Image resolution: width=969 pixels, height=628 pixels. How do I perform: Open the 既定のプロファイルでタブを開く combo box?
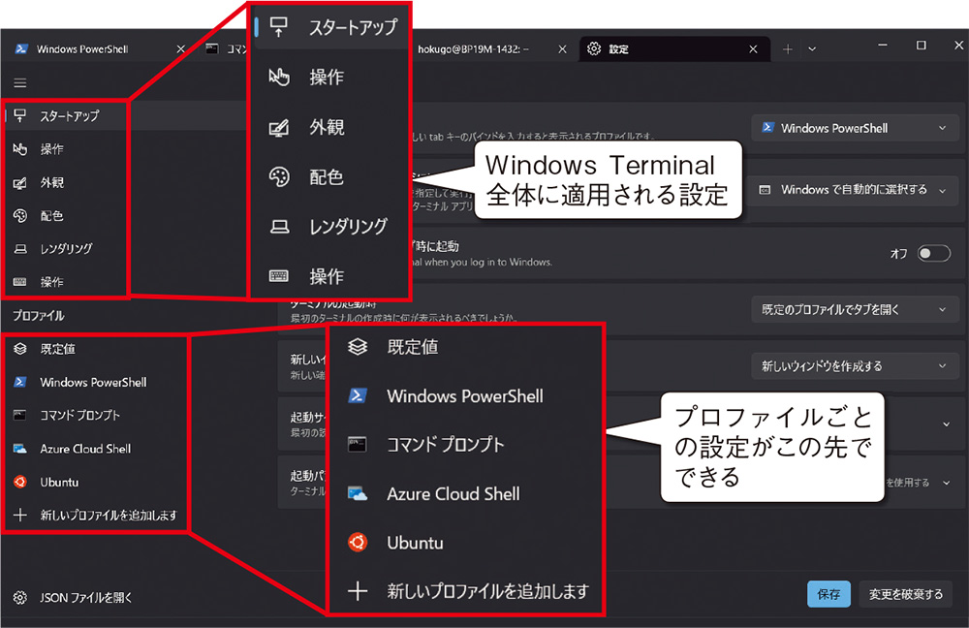[855, 309]
